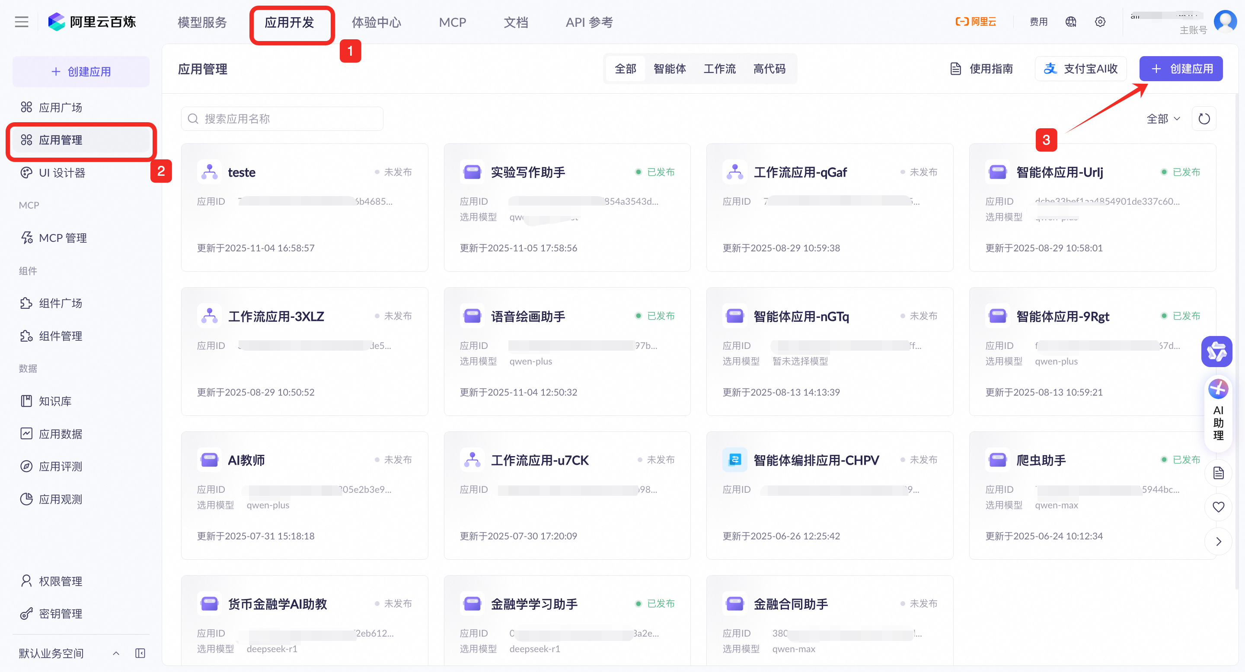
Task: Click the refresh icon beside filter dropdown
Action: coord(1203,119)
